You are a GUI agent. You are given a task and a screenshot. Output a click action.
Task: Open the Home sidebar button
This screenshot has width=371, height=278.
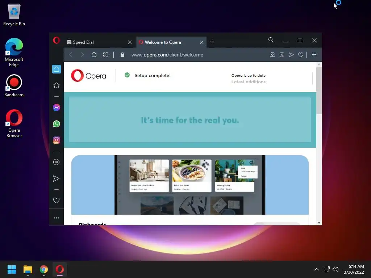[57, 69]
